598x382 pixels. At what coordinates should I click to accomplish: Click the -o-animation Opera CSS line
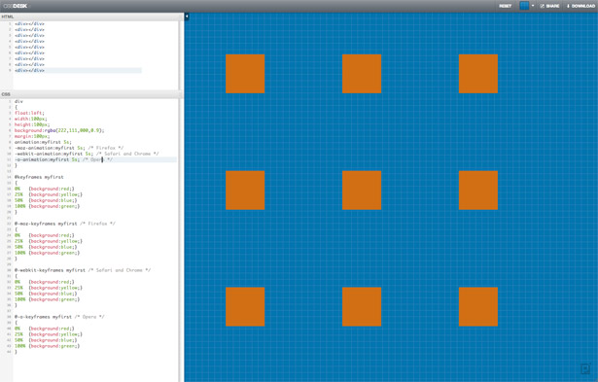coord(63,159)
